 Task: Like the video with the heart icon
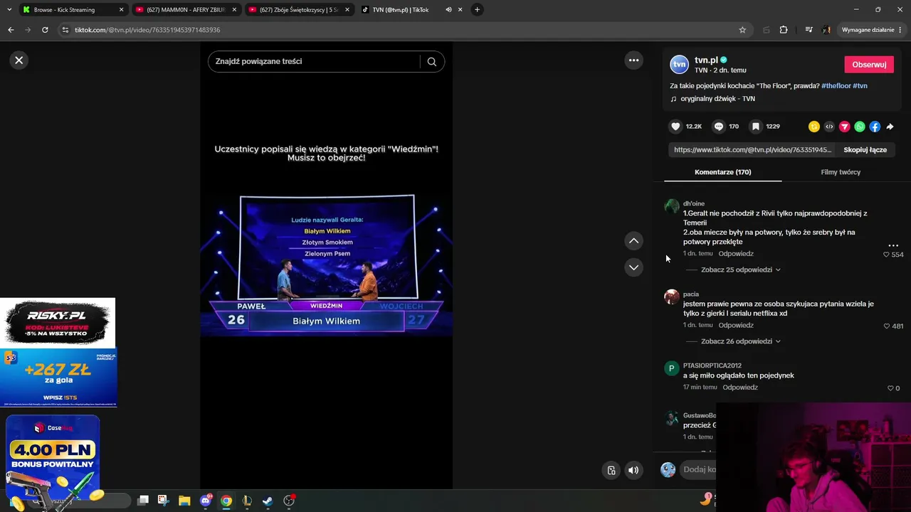675,127
